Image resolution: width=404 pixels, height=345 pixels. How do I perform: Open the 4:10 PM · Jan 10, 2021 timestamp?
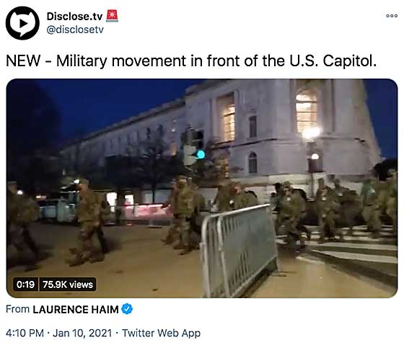(59, 333)
